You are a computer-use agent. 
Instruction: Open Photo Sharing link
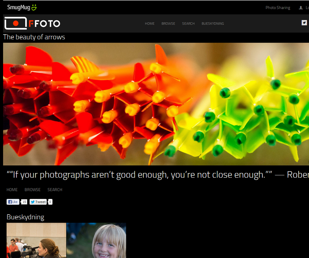pyautogui.click(x=278, y=8)
